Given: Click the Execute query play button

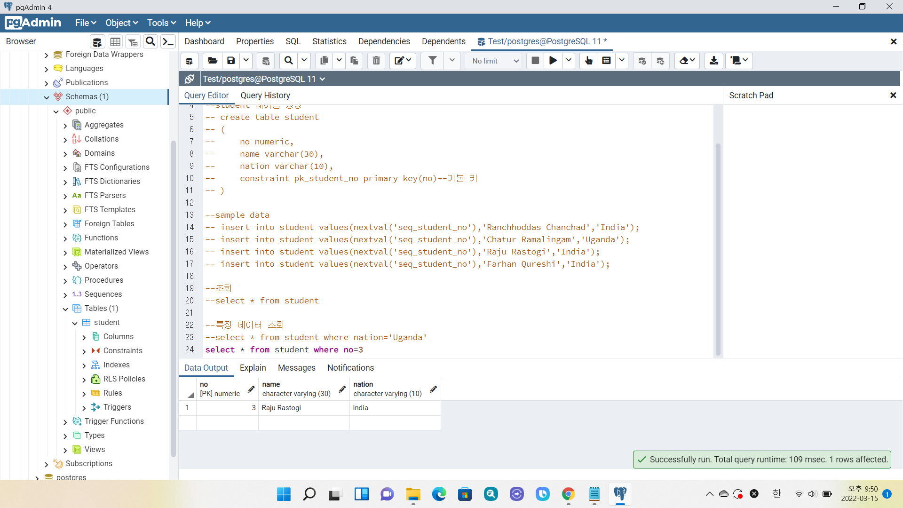Looking at the screenshot, I should click(x=553, y=61).
